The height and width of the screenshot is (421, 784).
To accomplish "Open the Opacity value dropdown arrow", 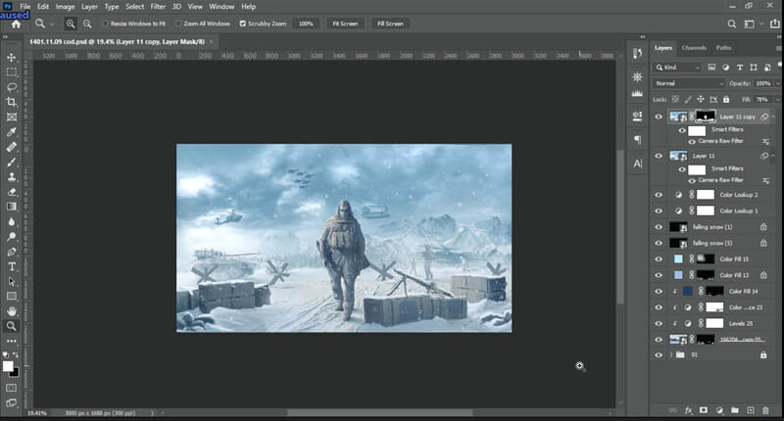I will (x=778, y=83).
